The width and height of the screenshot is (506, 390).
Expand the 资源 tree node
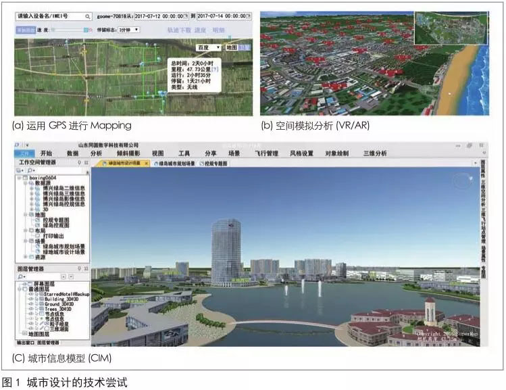tap(25, 257)
